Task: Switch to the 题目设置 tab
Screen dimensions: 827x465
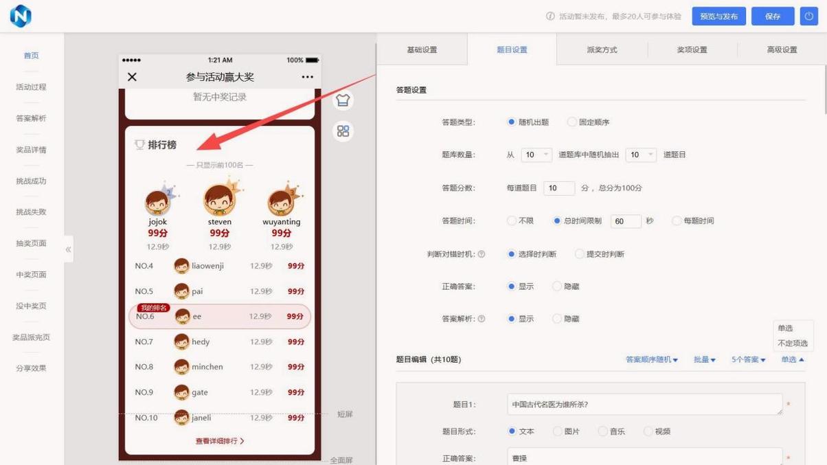Action: pyautogui.click(x=512, y=49)
